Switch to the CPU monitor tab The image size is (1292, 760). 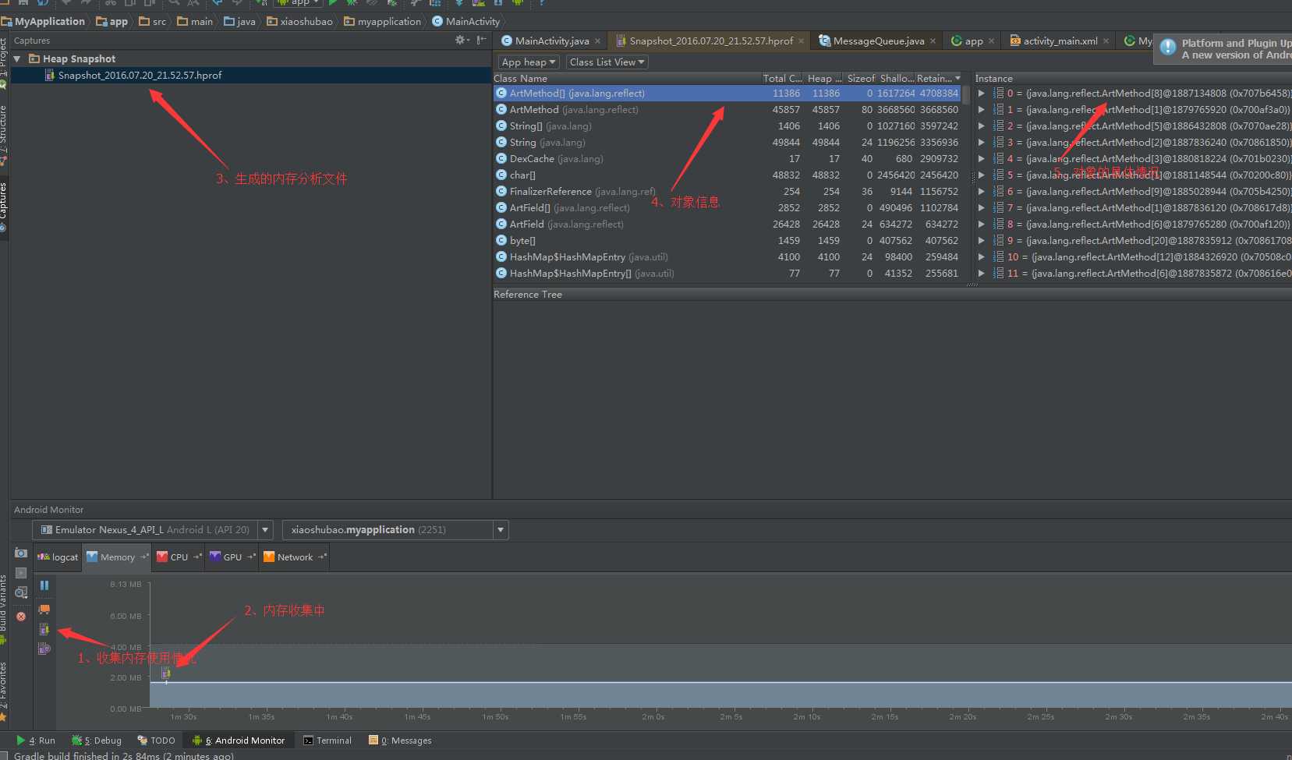(179, 557)
